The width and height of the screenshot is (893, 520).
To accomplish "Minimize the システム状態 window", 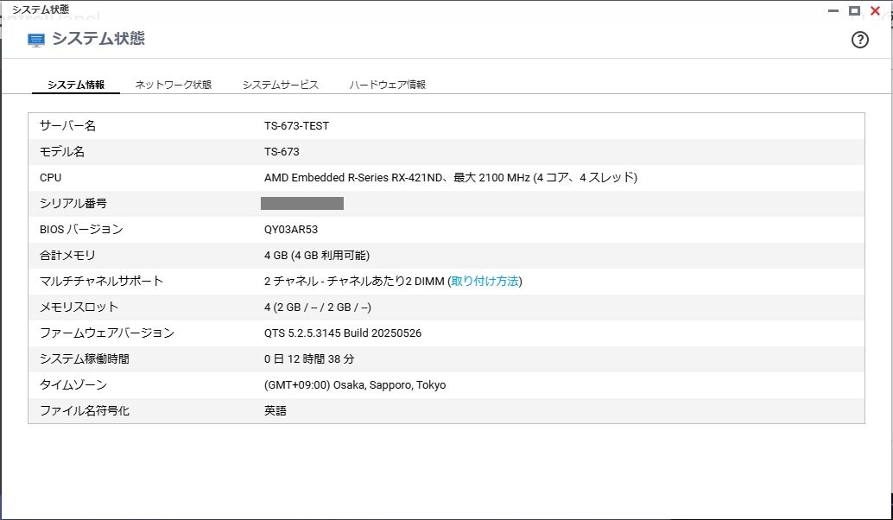I will click(x=833, y=11).
